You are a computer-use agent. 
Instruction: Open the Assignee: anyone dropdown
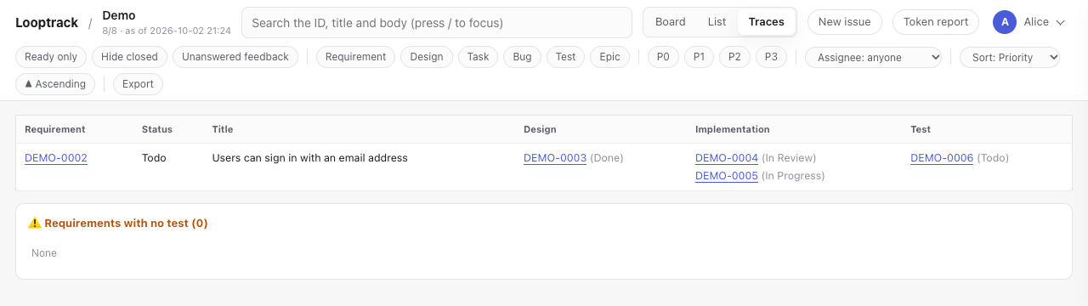[x=873, y=57]
